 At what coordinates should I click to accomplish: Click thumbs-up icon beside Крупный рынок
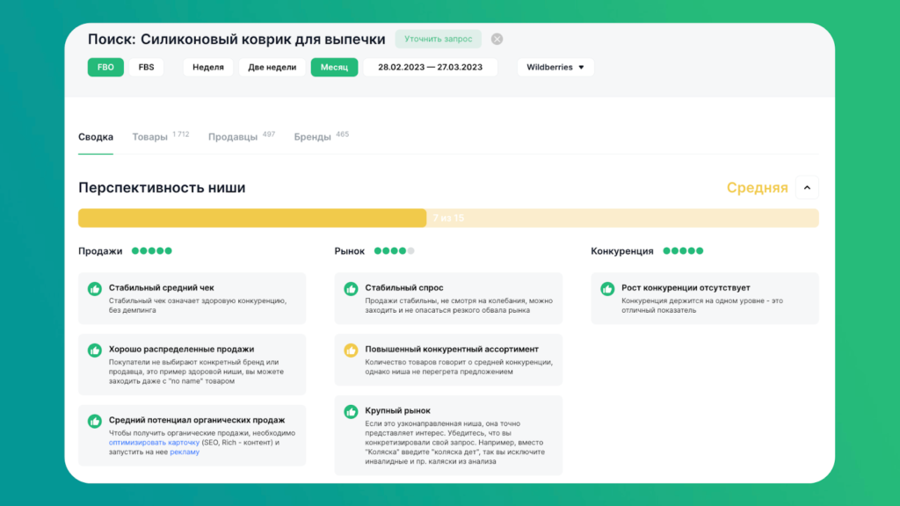click(x=351, y=411)
